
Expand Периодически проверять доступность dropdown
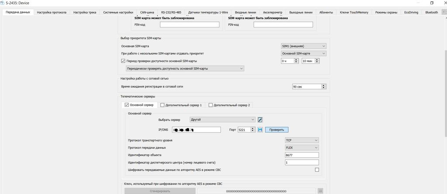pyautogui.click(x=185, y=68)
